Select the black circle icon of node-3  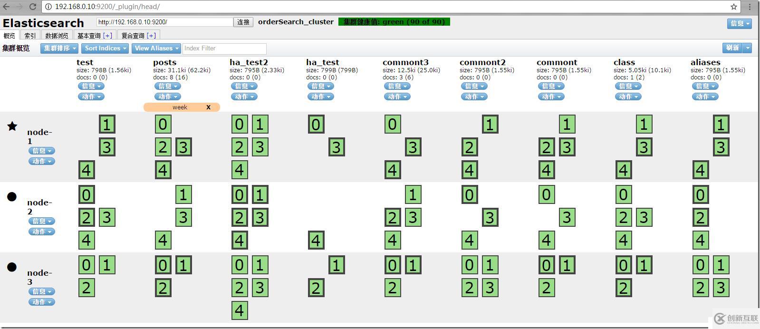12,267
